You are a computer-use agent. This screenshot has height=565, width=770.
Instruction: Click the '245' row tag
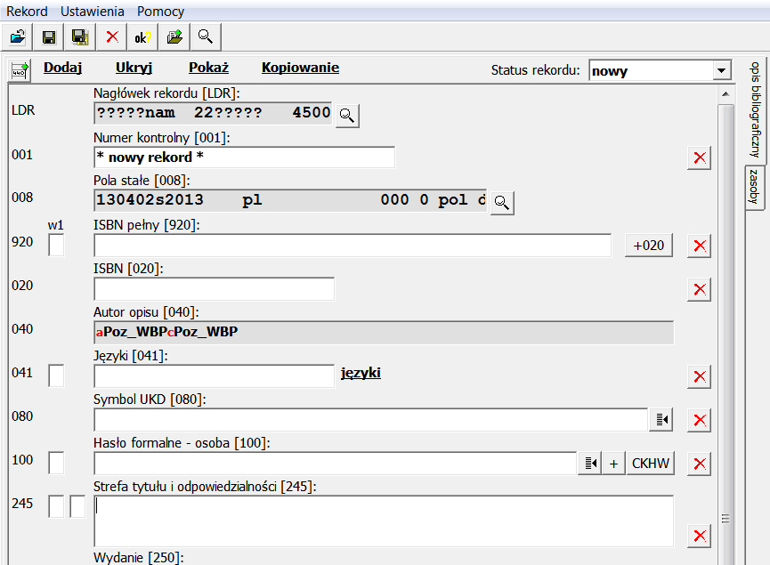tap(22, 504)
